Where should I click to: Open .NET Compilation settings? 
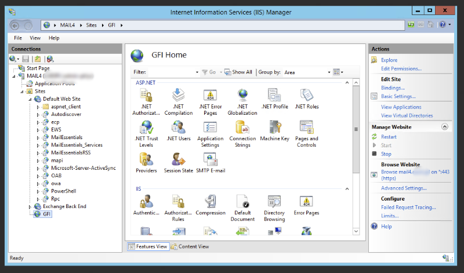(179, 102)
